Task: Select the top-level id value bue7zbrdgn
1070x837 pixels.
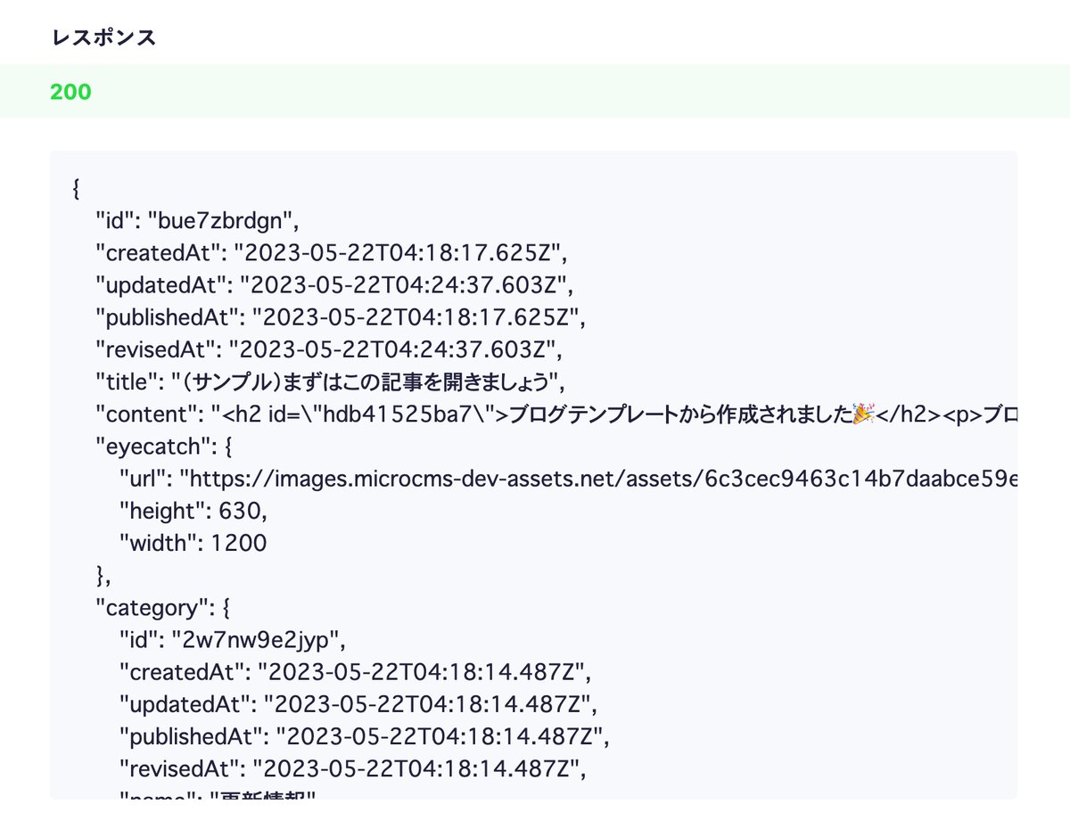Action: click(x=221, y=221)
